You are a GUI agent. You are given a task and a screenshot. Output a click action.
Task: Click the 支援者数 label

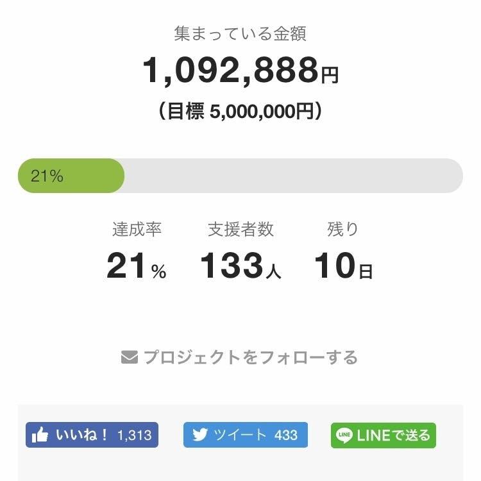pos(240,230)
